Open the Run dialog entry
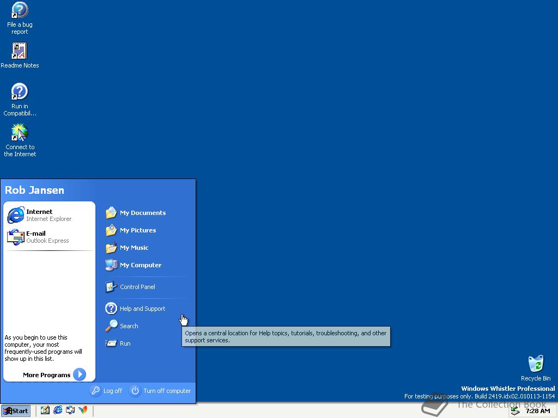558x418 pixels. pyautogui.click(x=118, y=343)
